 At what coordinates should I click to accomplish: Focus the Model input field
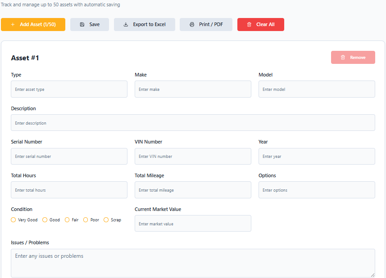point(317,89)
